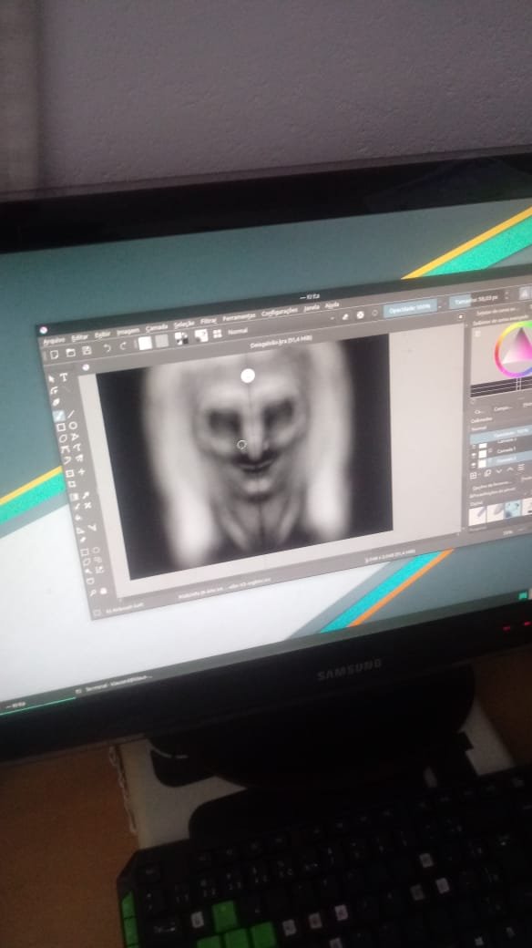
Task: Adjust the layer opacity slider in Layers panel
Action: (x=501, y=434)
